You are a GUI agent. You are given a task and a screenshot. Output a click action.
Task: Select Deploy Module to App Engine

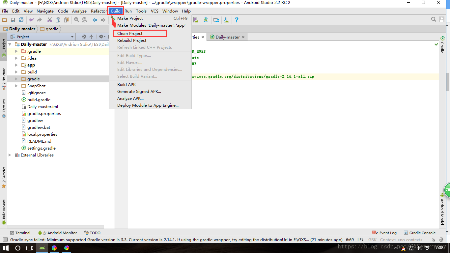tap(150, 105)
